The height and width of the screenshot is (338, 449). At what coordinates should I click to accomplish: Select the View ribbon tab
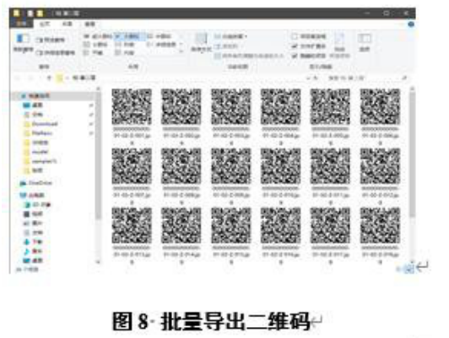coord(90,24)
